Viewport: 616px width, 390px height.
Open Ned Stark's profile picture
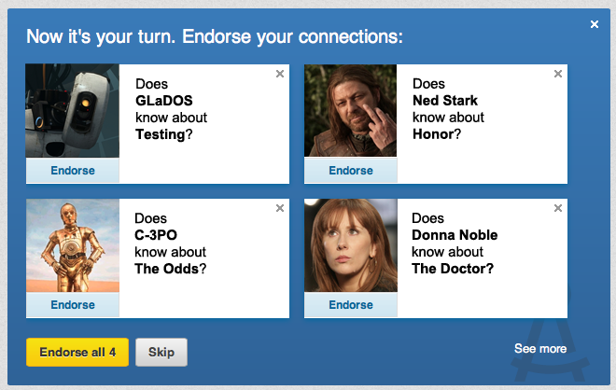tap(351, 111)
